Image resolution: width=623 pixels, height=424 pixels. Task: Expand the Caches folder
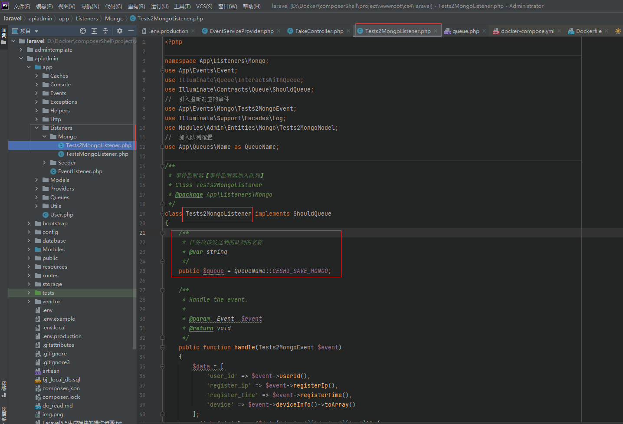point(36,76)
